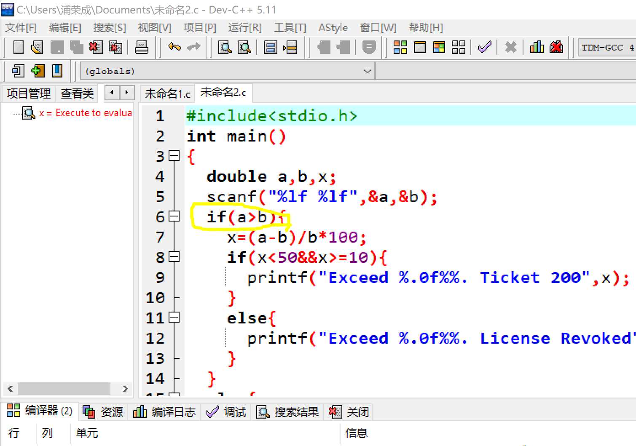This screenshot has height=446, width=636.
Task: Collapse the code fold at line 11
Action: tap(174, 318)
